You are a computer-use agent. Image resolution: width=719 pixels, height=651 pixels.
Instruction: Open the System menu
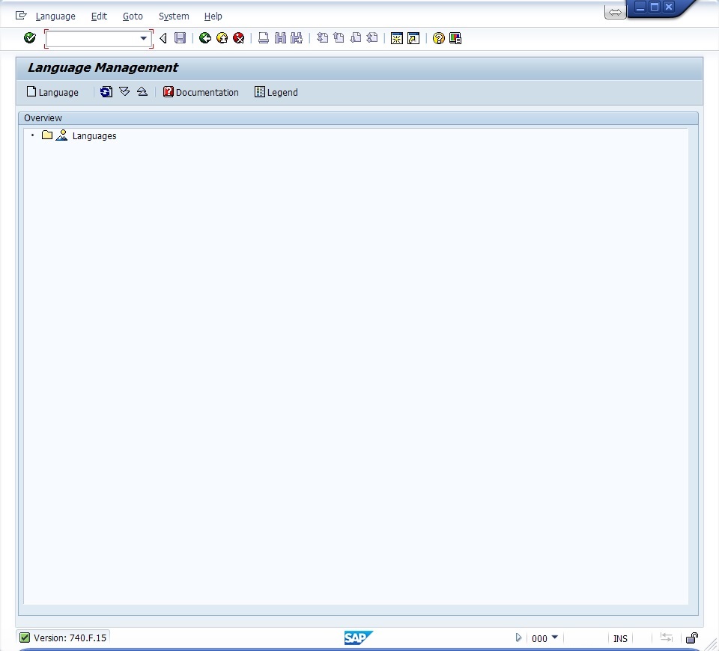click(x=174, y=16)
